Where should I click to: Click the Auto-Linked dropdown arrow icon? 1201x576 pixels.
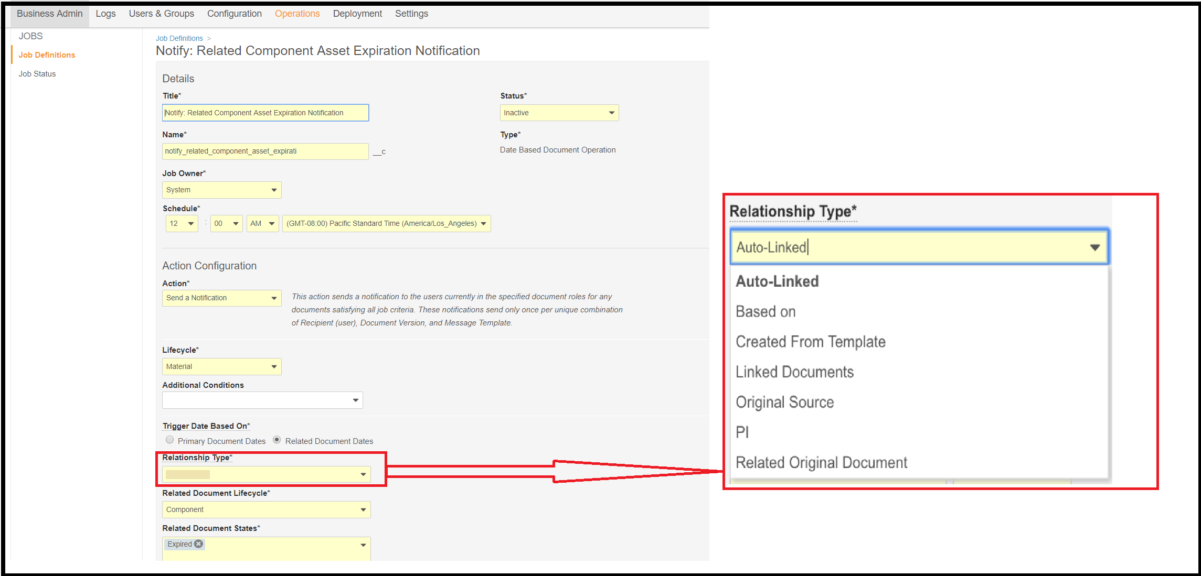1094,247
